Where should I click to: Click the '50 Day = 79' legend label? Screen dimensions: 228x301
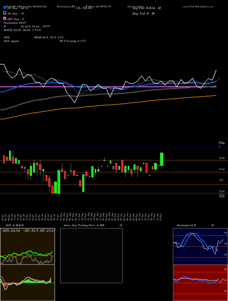[16, 13]
